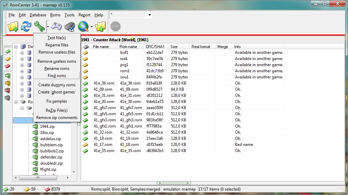
Task: Toggle the yellow monitor filter in sidebar
Action: tap(7, 83)
